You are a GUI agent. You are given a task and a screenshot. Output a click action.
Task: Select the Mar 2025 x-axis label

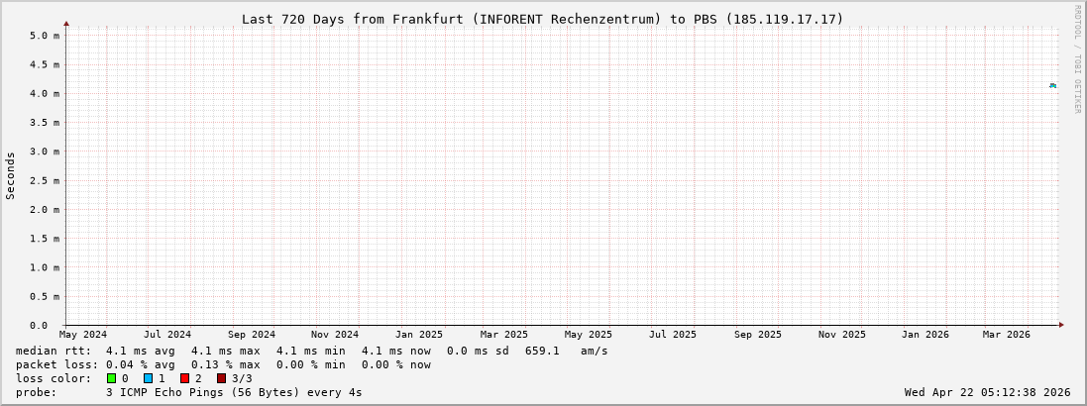click(x=504, y=335)
